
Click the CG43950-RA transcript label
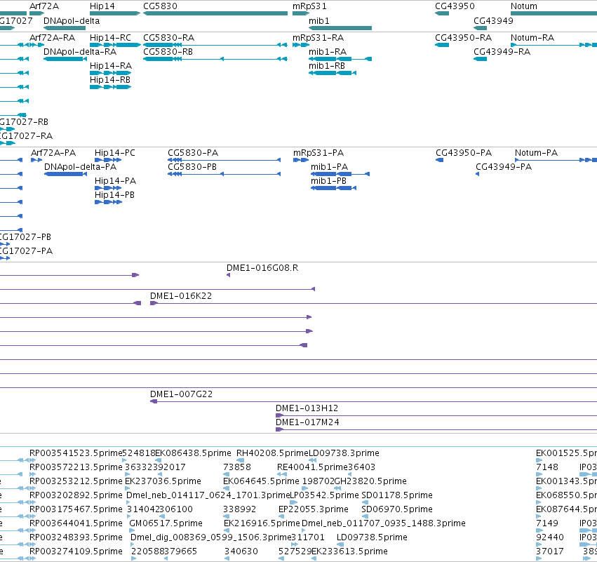click(x=464, y=38)
